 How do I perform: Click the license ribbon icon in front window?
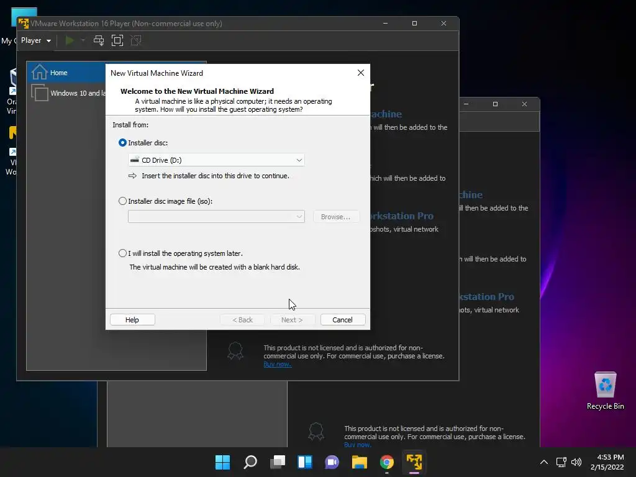point(235,351)
